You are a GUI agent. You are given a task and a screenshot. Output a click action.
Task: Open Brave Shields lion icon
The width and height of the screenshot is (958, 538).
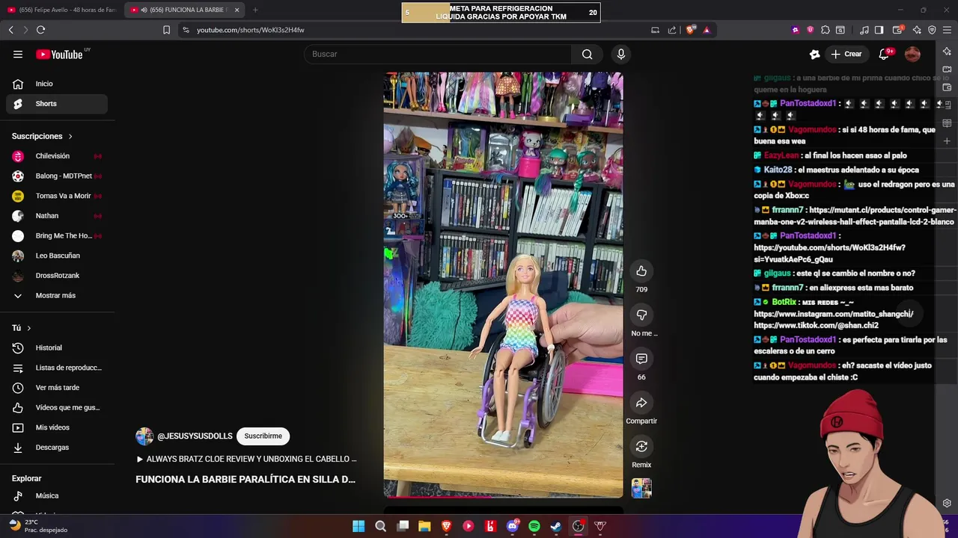tap(691, 30)
